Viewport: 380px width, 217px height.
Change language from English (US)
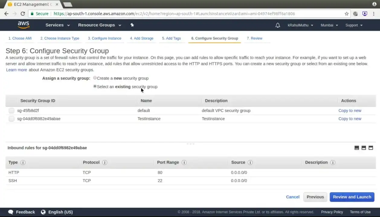(x=60, y=212)
